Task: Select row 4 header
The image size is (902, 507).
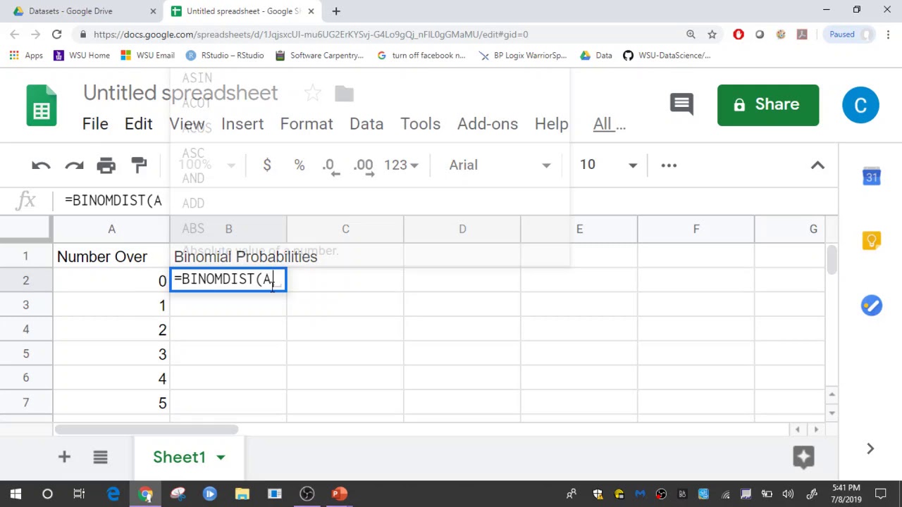Action: pyautogui.click(x=25, y=330)
